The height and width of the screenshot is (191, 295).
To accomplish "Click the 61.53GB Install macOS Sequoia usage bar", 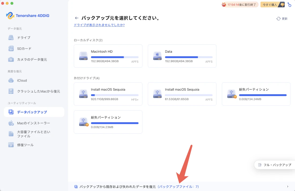I will [189, 95].
